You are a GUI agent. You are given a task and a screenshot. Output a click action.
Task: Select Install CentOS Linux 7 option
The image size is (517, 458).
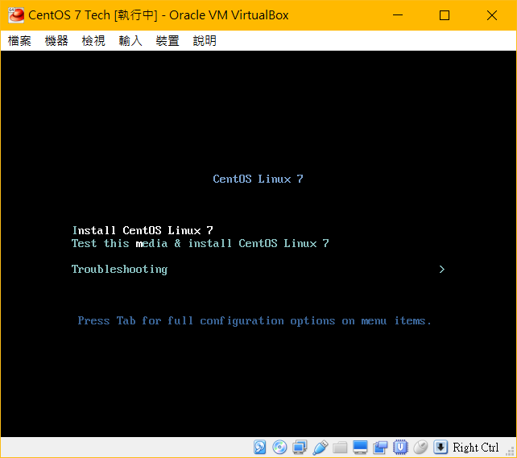143,230
